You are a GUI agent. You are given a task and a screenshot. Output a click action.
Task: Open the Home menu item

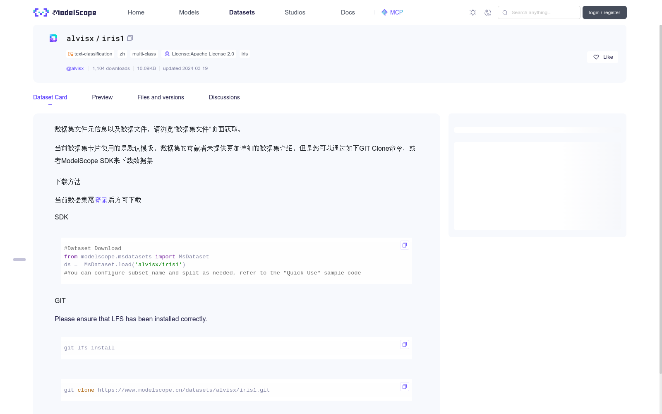tap(136, 12)
